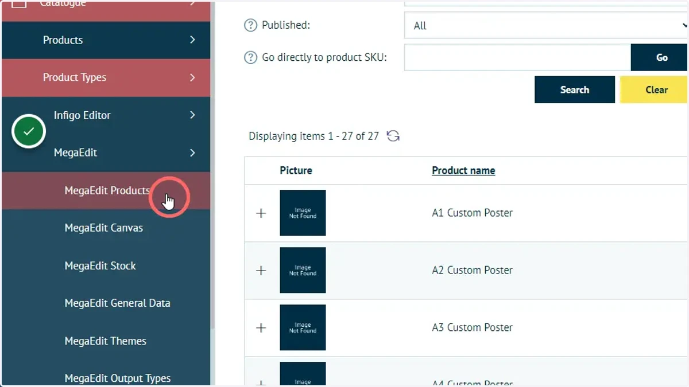This screenshot has width=689, height=387.
Task: Open MegaEdit Stock in the sidebar
Action: tap(106, 265)
